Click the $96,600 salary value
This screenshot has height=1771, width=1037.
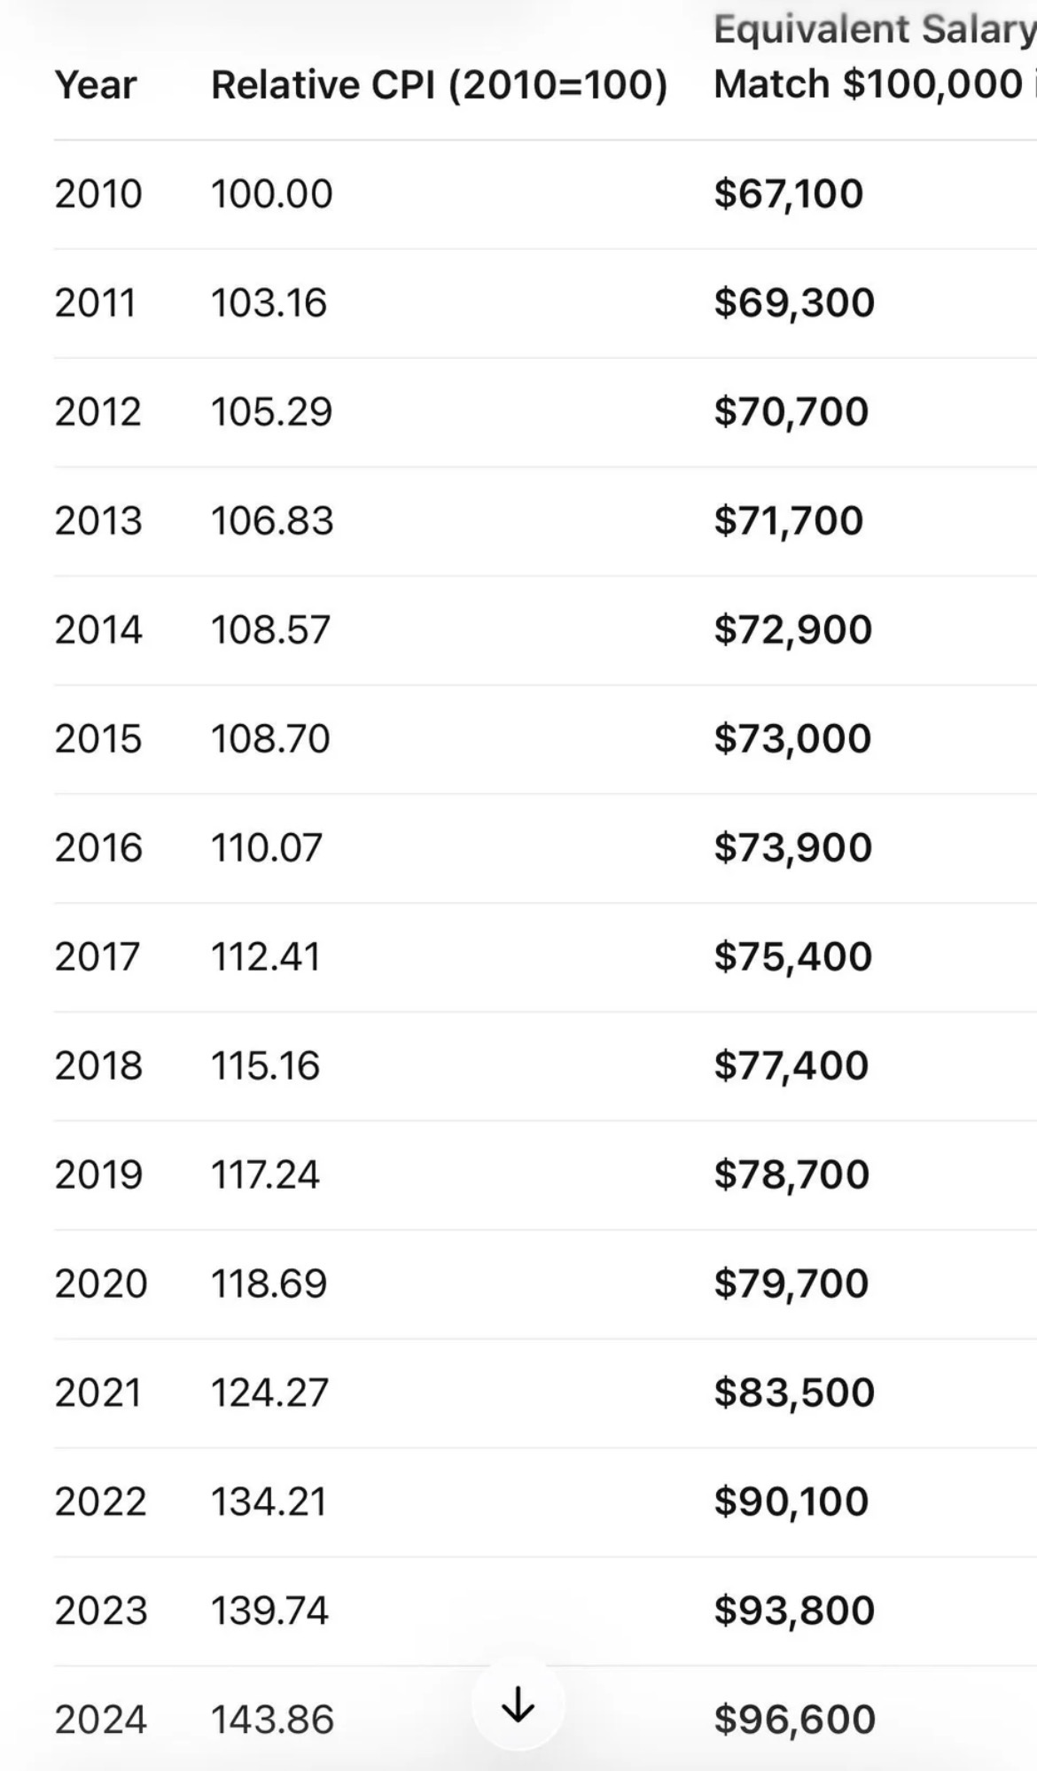coord(794,1720)
